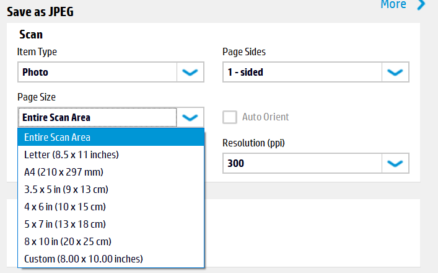
Task: Enable the Auto Orient checkbox
Action: pos(230,117)
